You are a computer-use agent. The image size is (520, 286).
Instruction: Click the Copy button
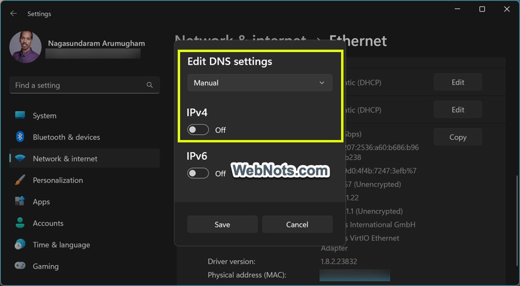point(458,137)
